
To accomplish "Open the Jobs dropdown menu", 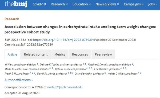I will 153,4.
